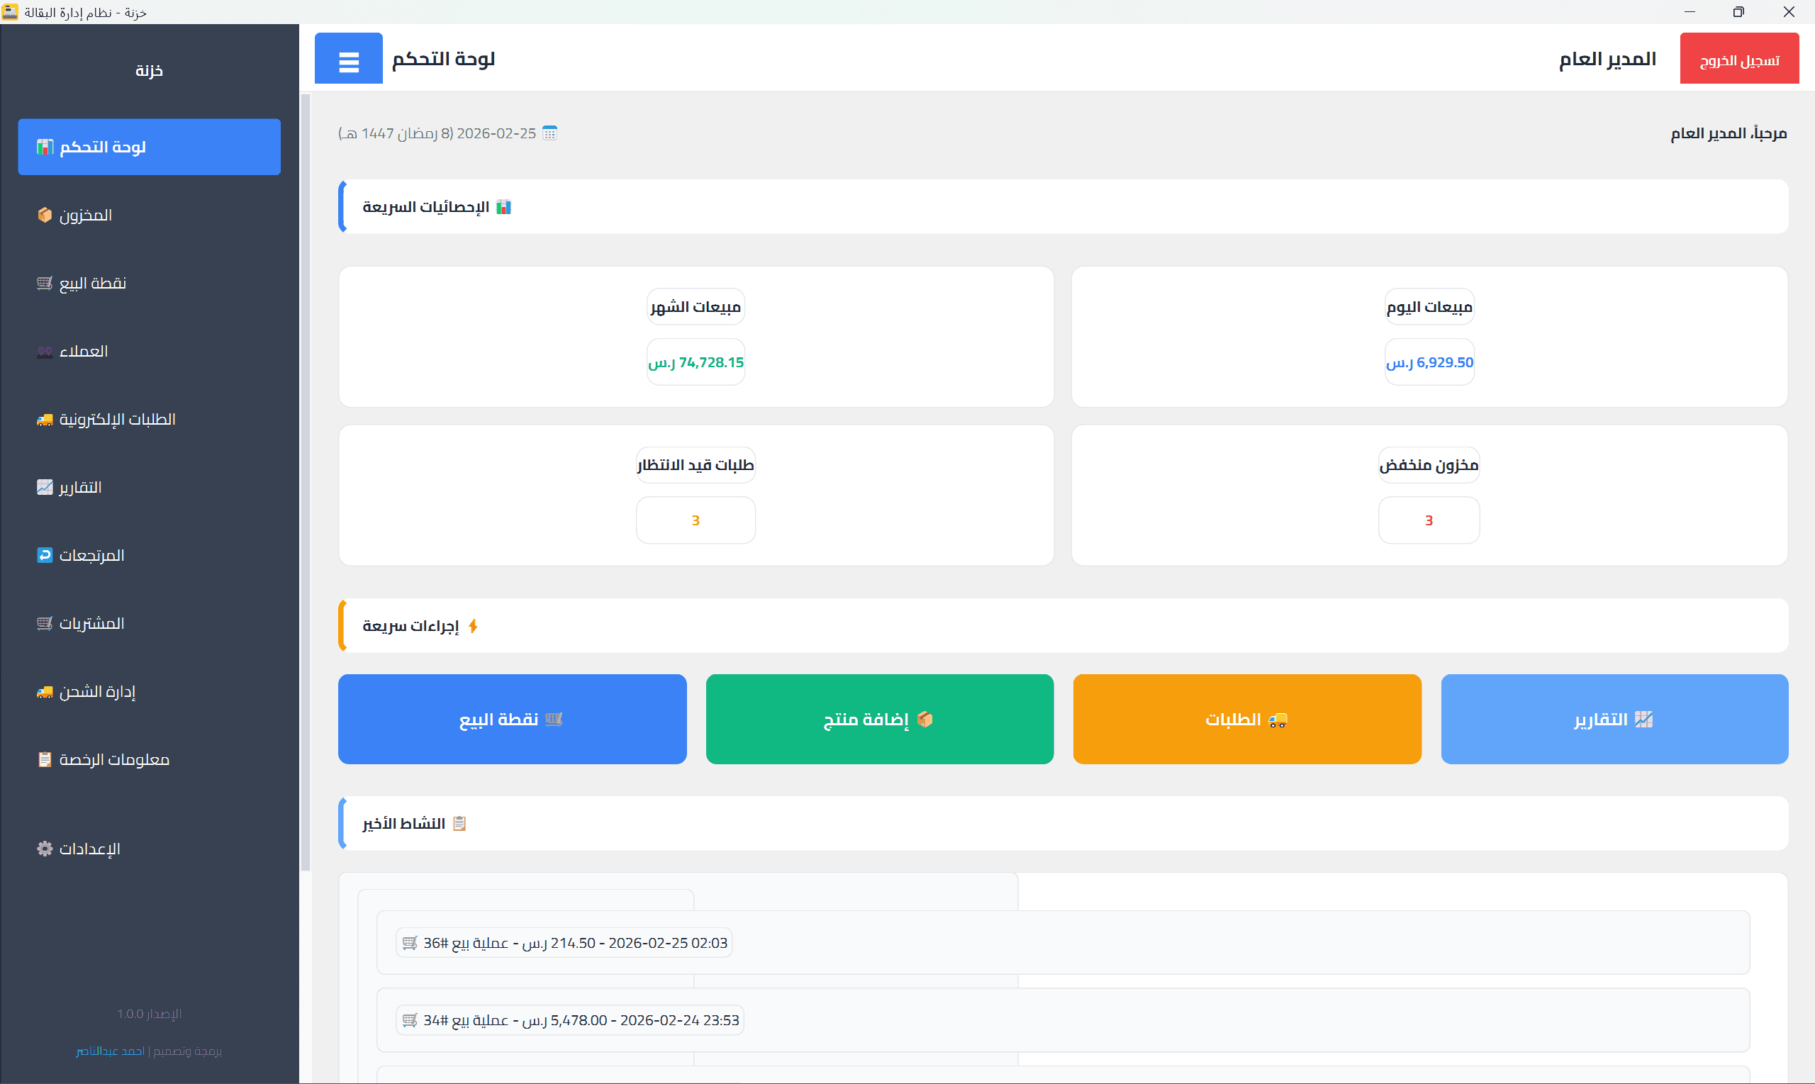
Task: Click the الإعدادات gear icon
Action: point(45,848)
